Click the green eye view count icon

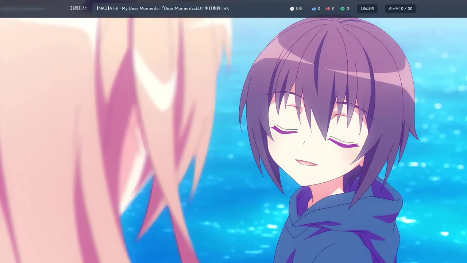point(342,9)
